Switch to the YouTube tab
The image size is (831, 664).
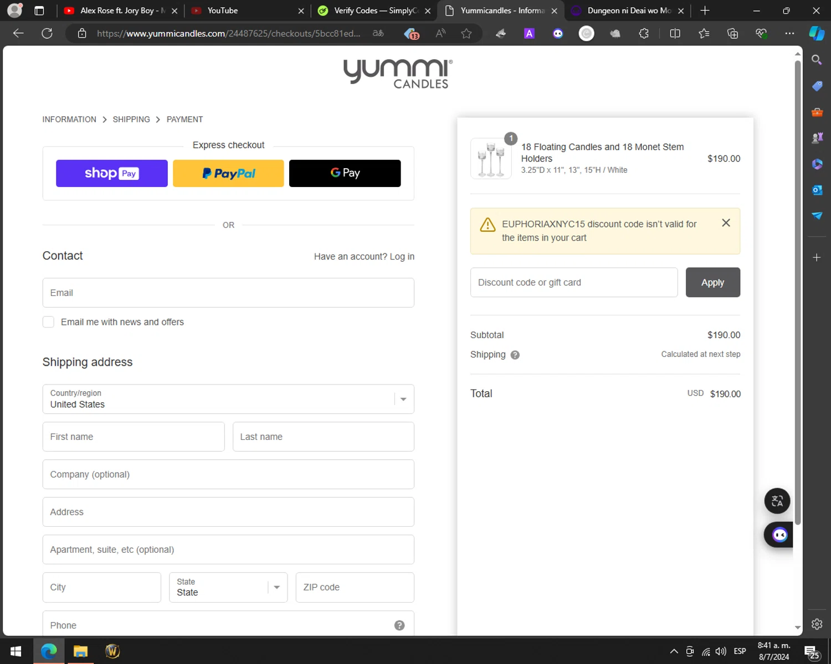247,11
